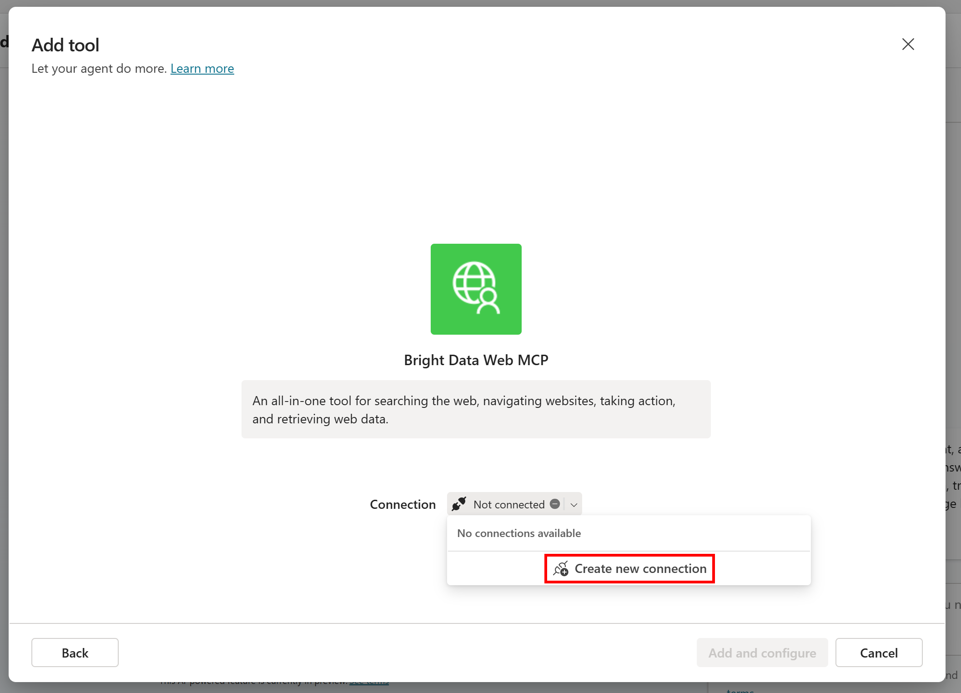Select the plug icon in the Connection selector
The height and width of the screenshot is (693, 961).
[x=459, y=504]
